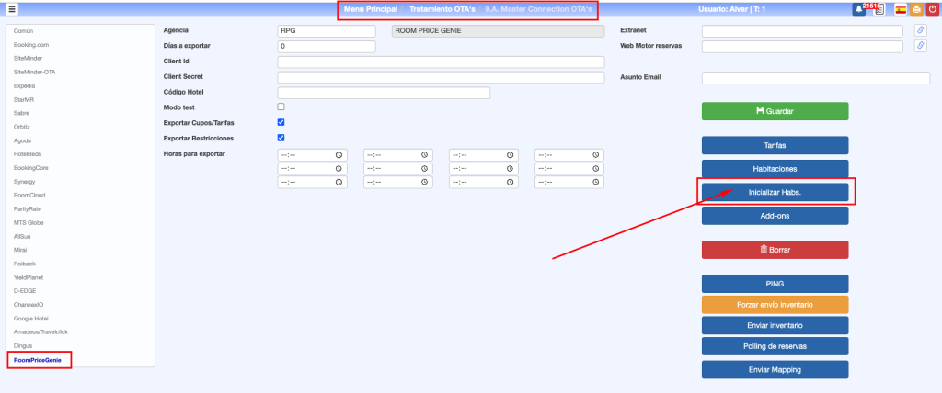Go to Menú Principal in breadcrumb
The width and height of the screenshot is (942, 393).
371,9
